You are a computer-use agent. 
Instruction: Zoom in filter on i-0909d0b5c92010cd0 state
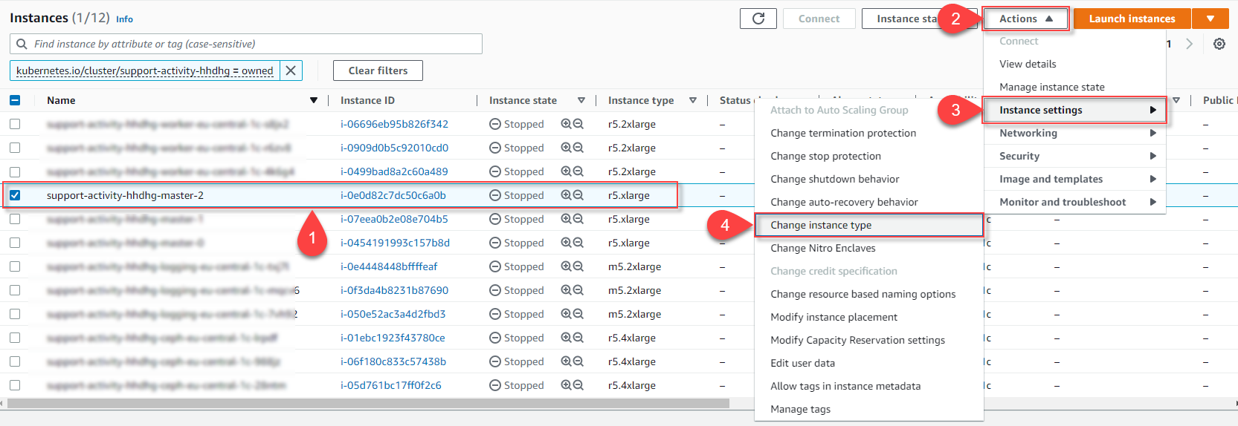567,148
